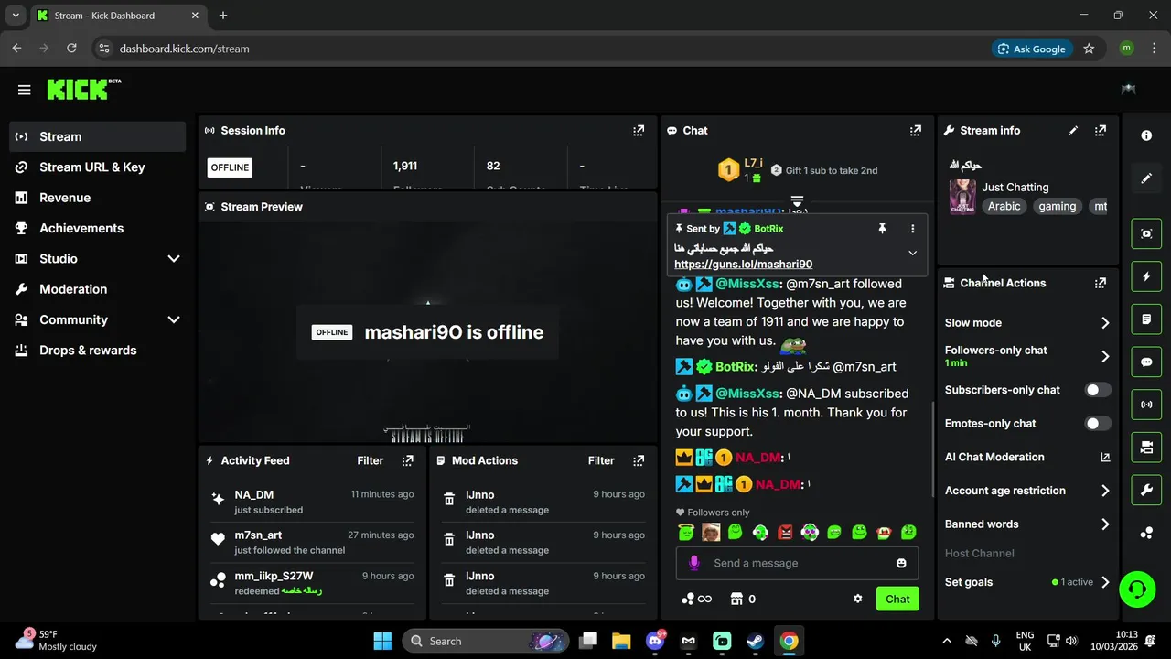
Task: Open Discord from the taskbar
Action: (x=655, y=641)
